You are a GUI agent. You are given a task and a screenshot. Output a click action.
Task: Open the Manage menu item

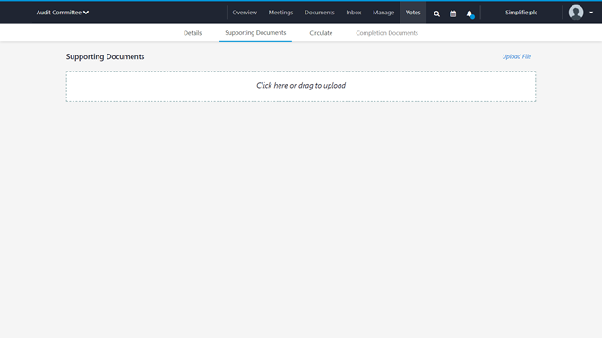pos(383,13)
